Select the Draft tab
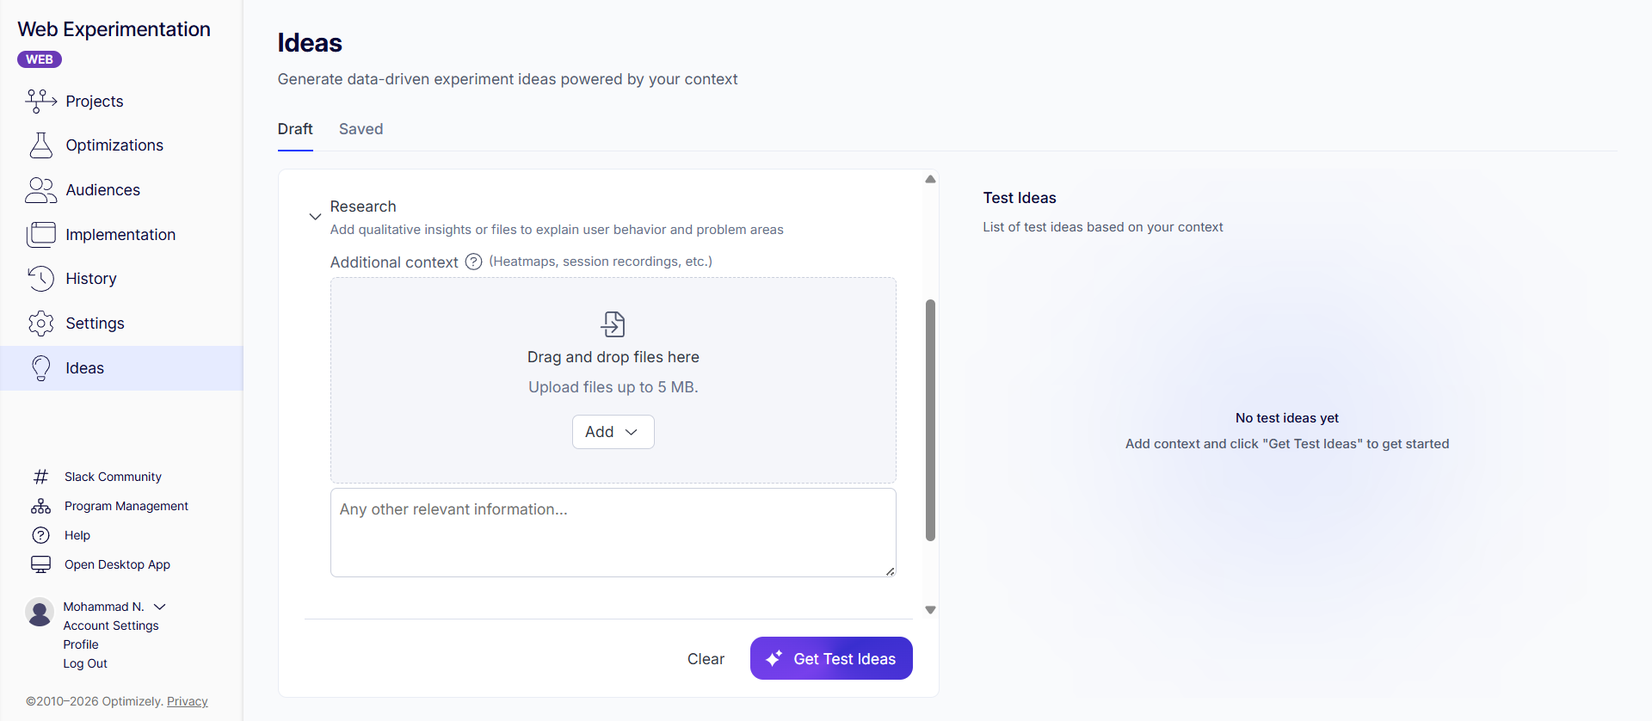 point(295,129)
